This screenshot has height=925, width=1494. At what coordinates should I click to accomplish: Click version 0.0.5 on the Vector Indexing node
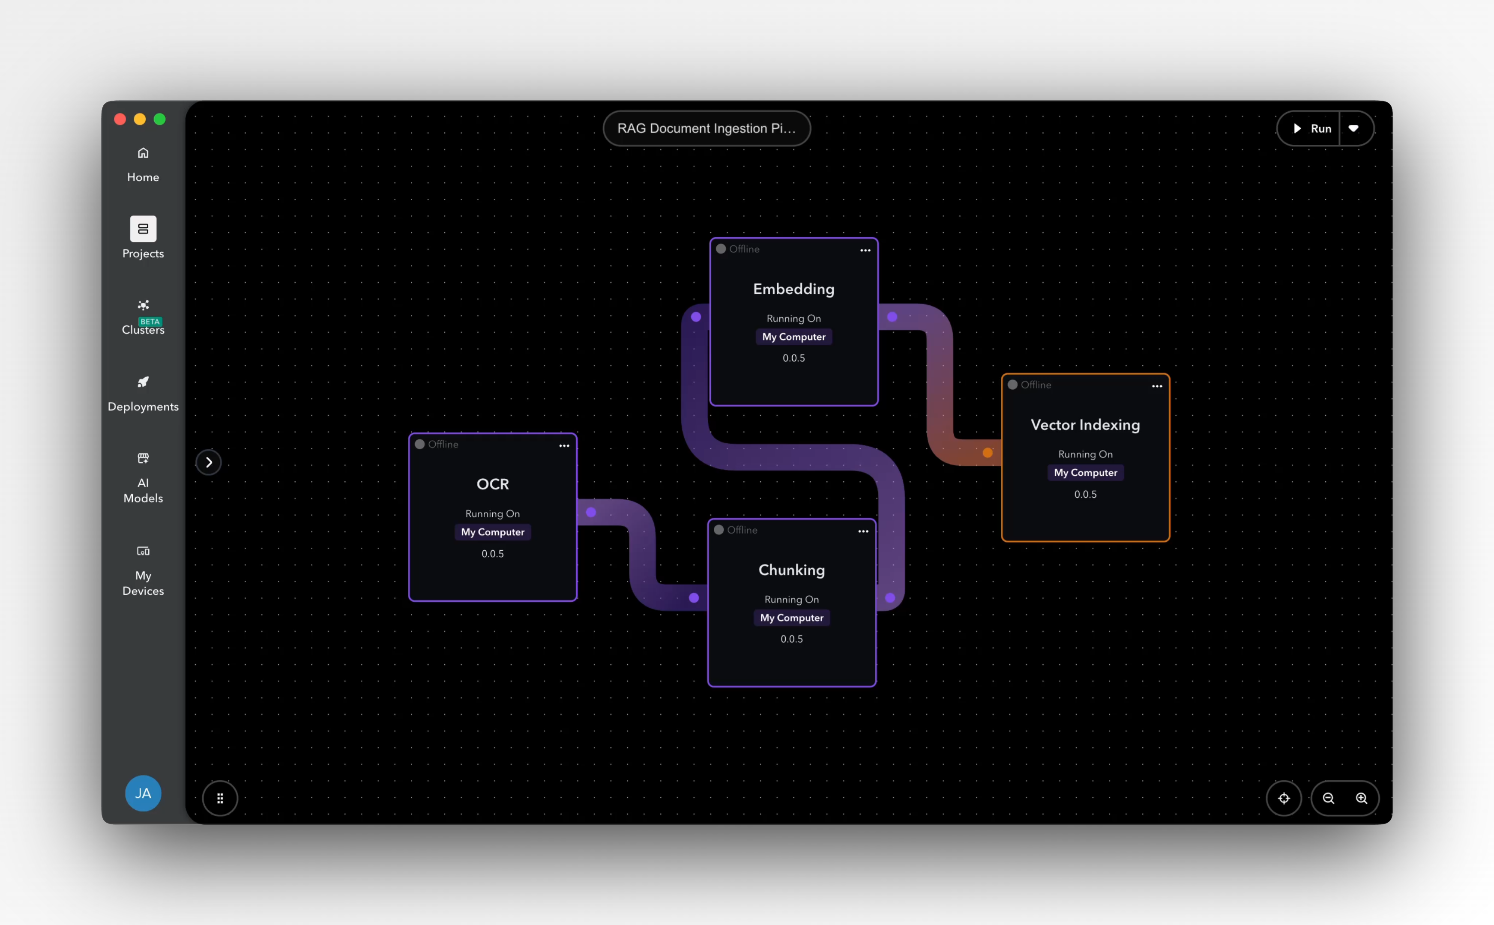coord(1085,494)
